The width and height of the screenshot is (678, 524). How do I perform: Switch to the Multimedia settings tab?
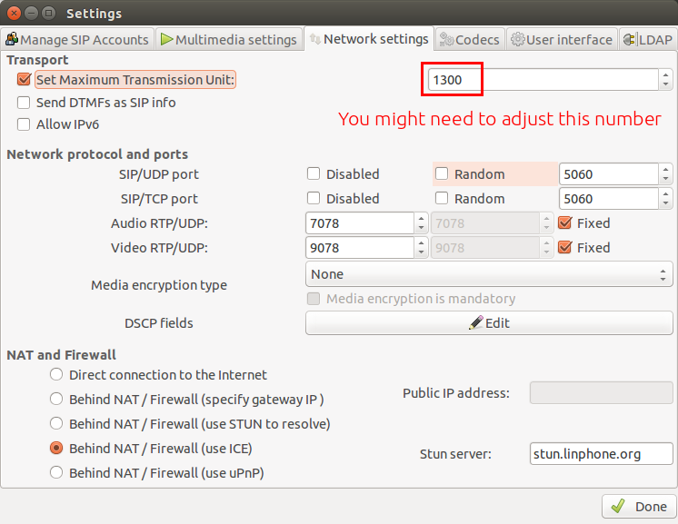229,40
